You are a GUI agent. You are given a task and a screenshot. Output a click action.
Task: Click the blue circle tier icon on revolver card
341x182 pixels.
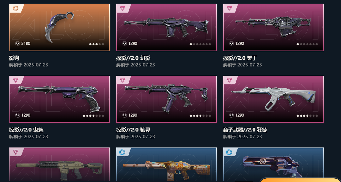click(229, 152)
